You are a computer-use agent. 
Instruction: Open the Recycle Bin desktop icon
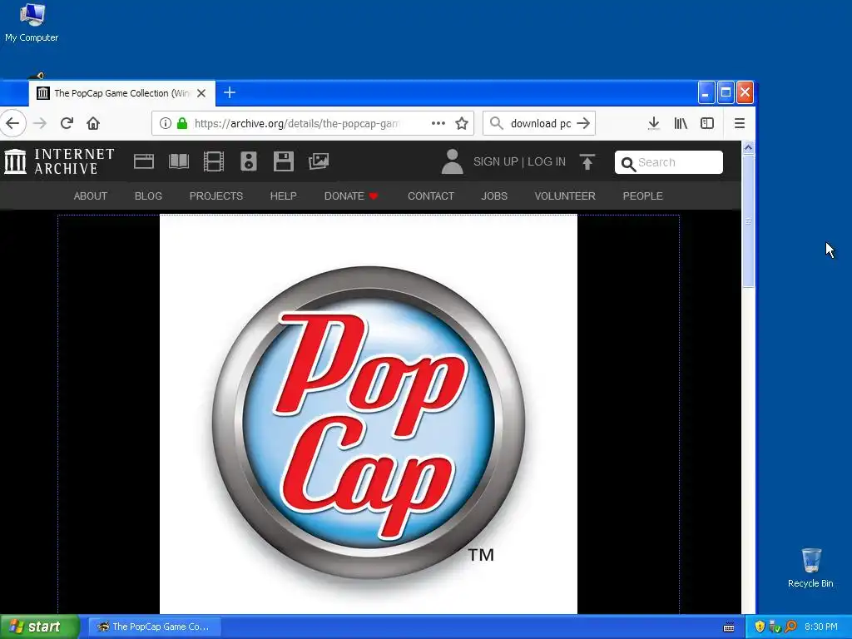(x=810, y=568)
